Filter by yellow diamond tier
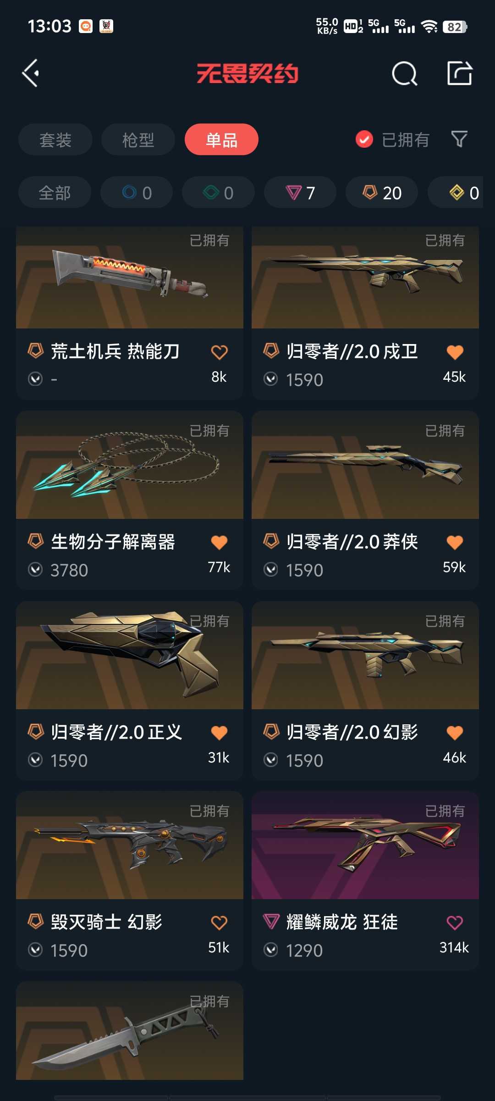The image size is (495, 1101). [456, 192]
